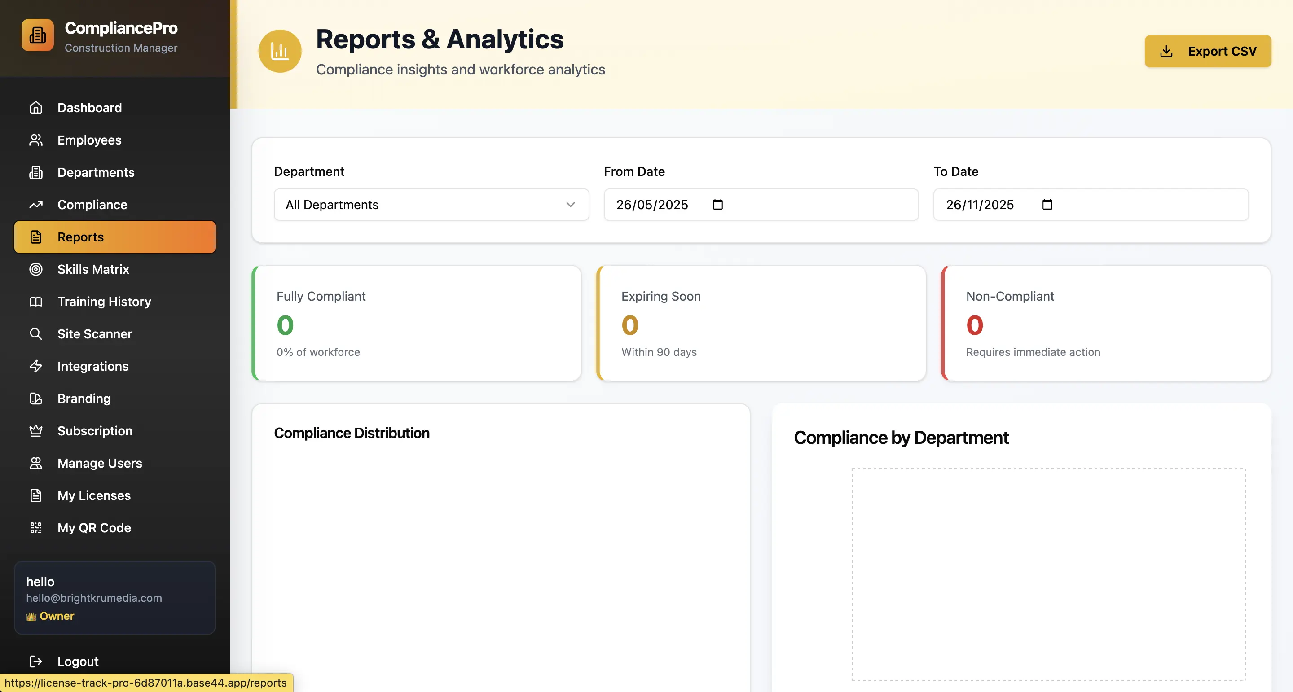This screenshot has width=1293, height=692.
Task: Go to Training History
Action: click(104, 302)
